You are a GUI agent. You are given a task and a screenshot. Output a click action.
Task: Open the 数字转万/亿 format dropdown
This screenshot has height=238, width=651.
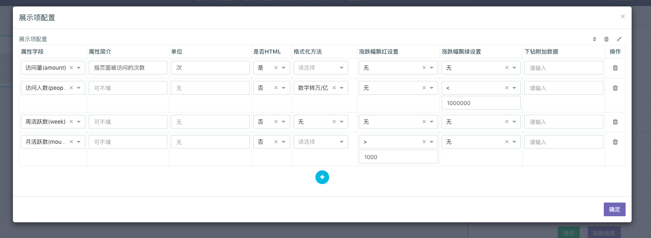click(342, 88)
